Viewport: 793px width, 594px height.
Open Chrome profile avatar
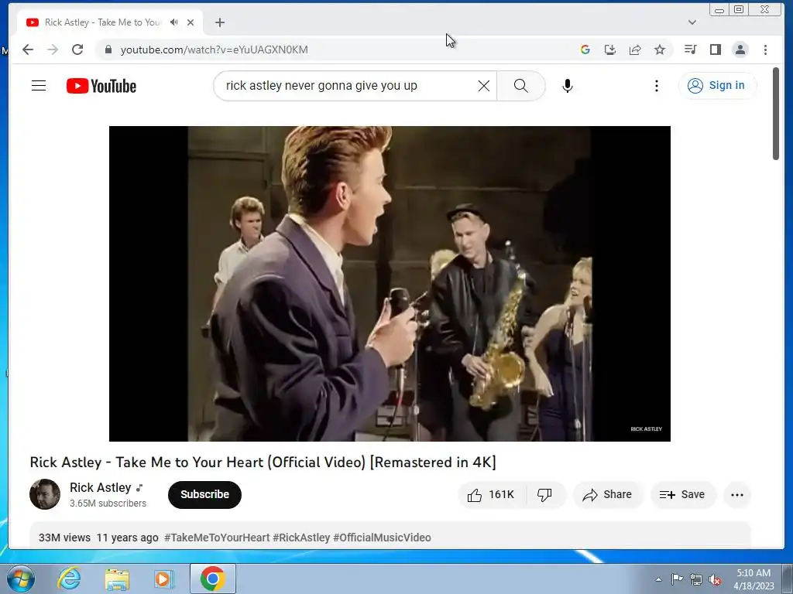click(x=740, y=49)
